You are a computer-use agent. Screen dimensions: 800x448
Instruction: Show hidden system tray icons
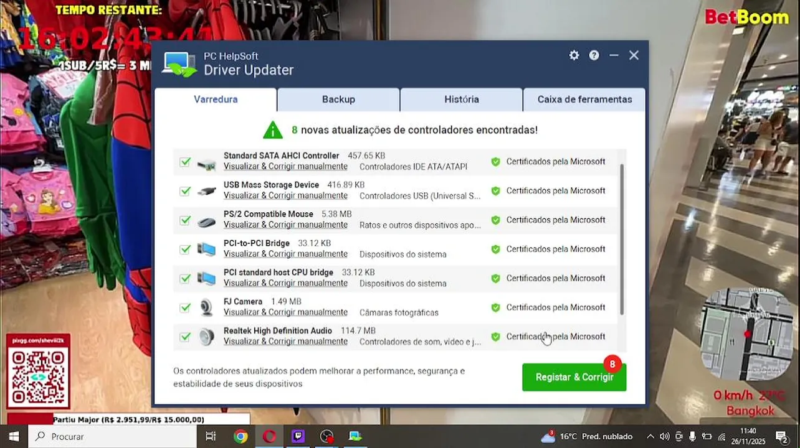pos(650,436)
